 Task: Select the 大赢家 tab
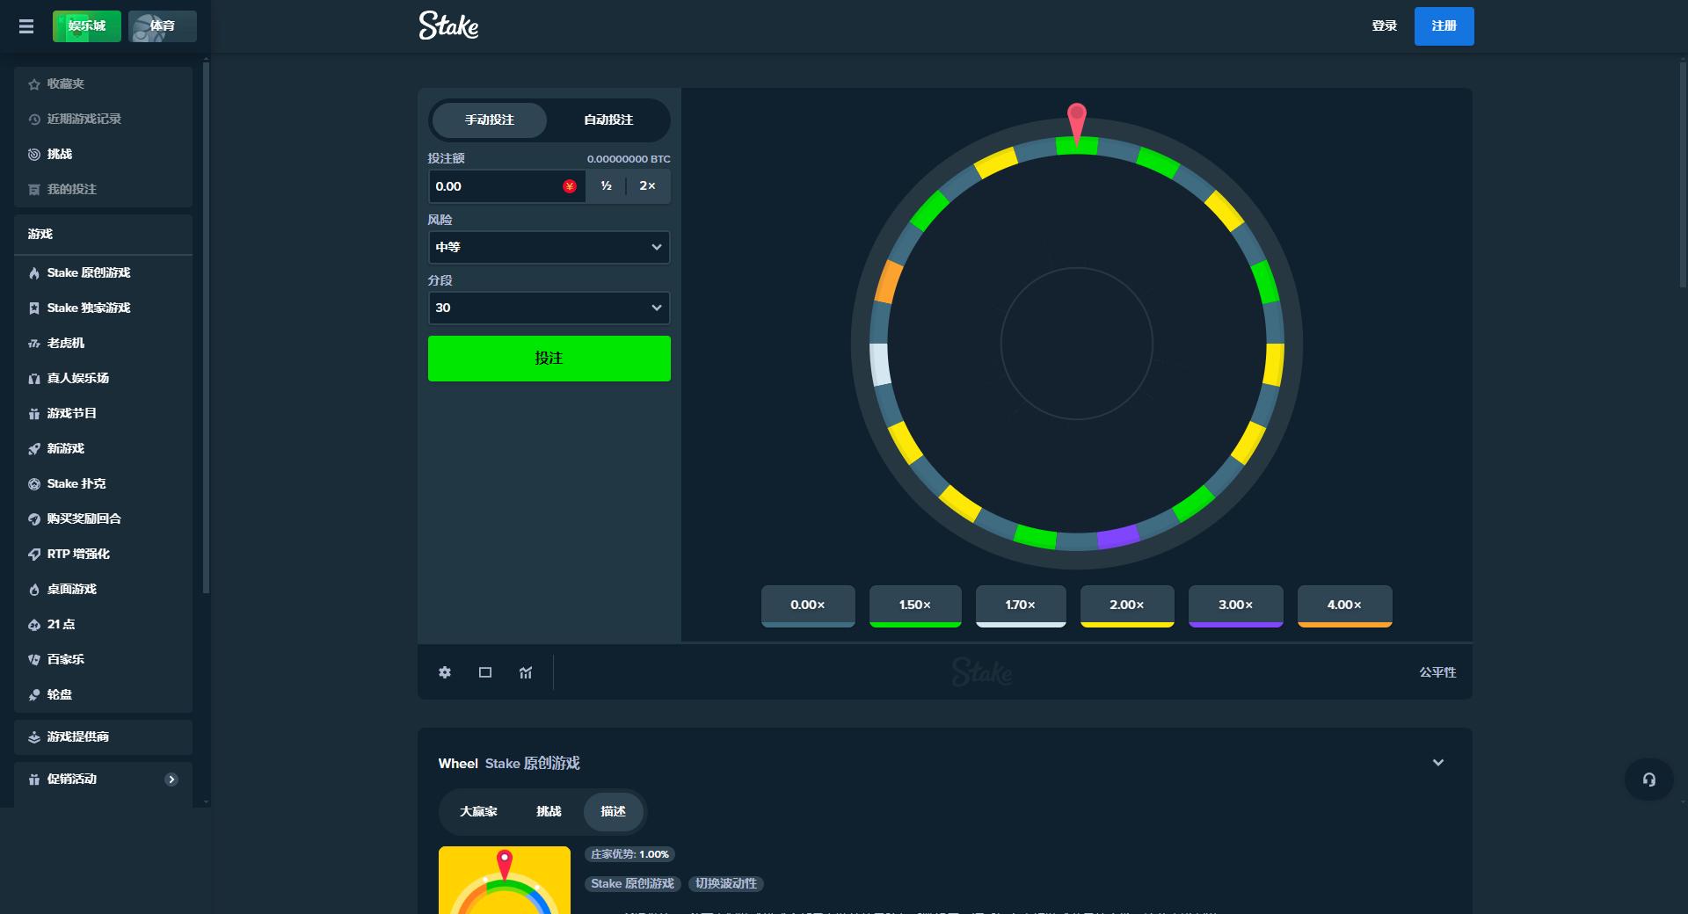pos(478,811)
